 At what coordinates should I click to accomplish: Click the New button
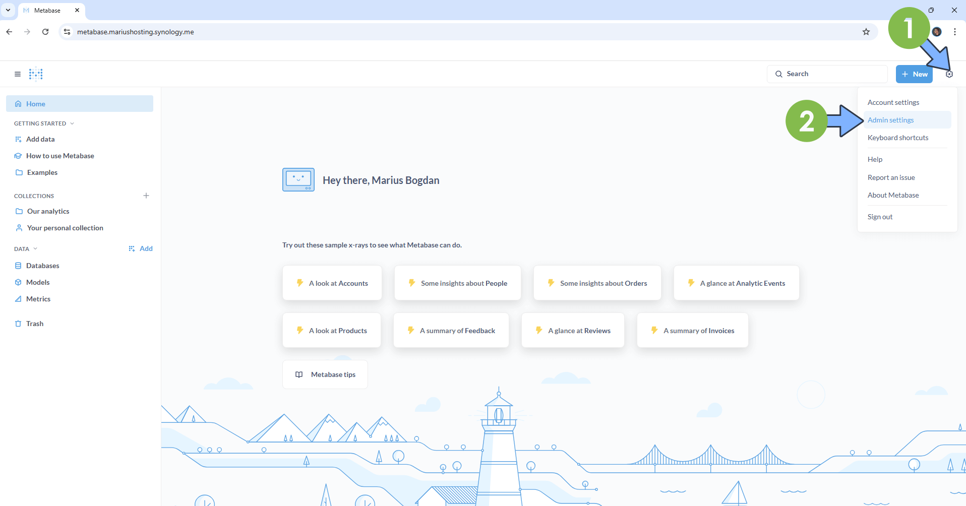(914, 74)
